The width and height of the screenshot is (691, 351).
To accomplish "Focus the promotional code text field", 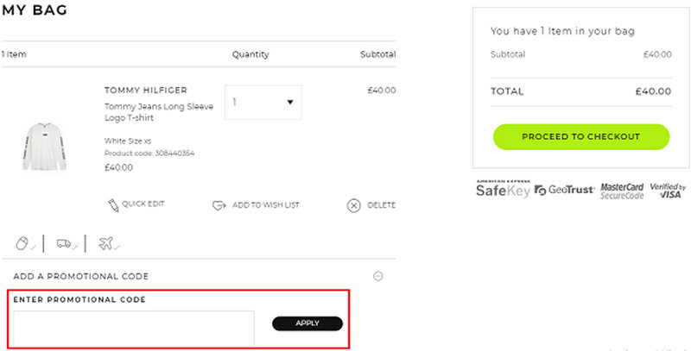I will coord(134,328).
